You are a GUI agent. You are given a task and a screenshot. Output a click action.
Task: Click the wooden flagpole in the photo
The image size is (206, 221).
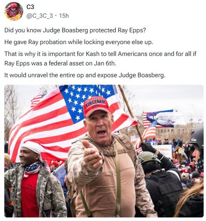(x=130, y=113)
